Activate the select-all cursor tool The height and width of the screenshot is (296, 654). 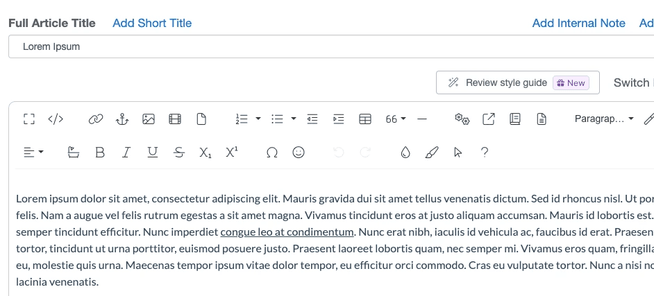point(458,153)
